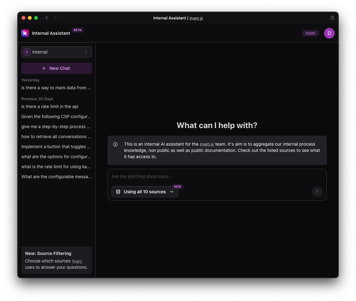Expand the Using all 10 sources dropdown
This screenshot has width=356, height=301.
(x=145, y=192)
